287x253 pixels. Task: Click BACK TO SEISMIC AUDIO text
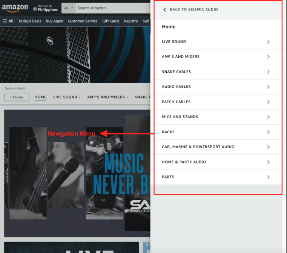(194, 9)
